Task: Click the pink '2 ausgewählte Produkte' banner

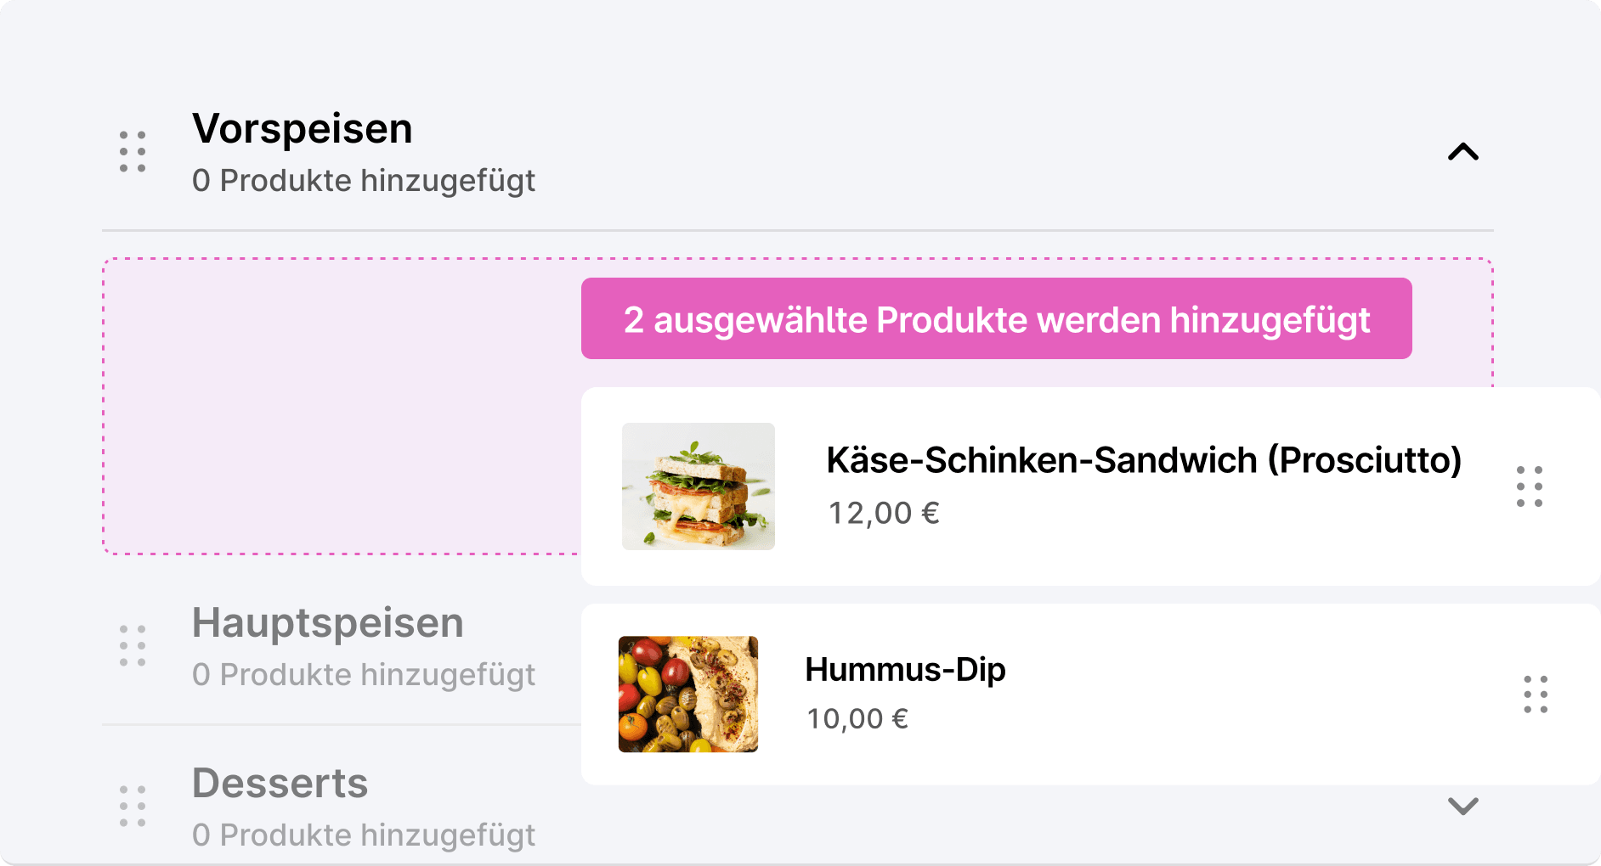Action: pyautogui.click(x=996, y=319)
